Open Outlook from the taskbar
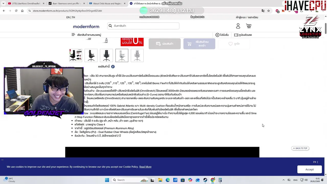 (x=198, y=180)
